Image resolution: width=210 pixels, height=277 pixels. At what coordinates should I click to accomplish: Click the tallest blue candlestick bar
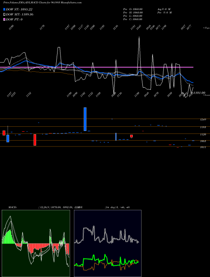point(85,119)
